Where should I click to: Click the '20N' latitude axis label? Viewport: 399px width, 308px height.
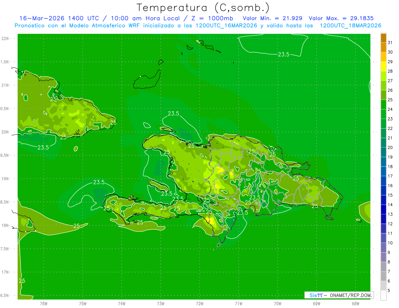pos(5,132)
